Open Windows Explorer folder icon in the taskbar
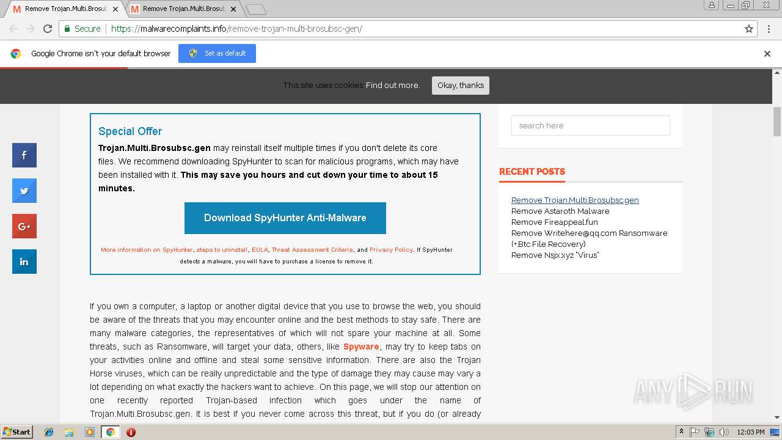 click(x=69, y=432)
